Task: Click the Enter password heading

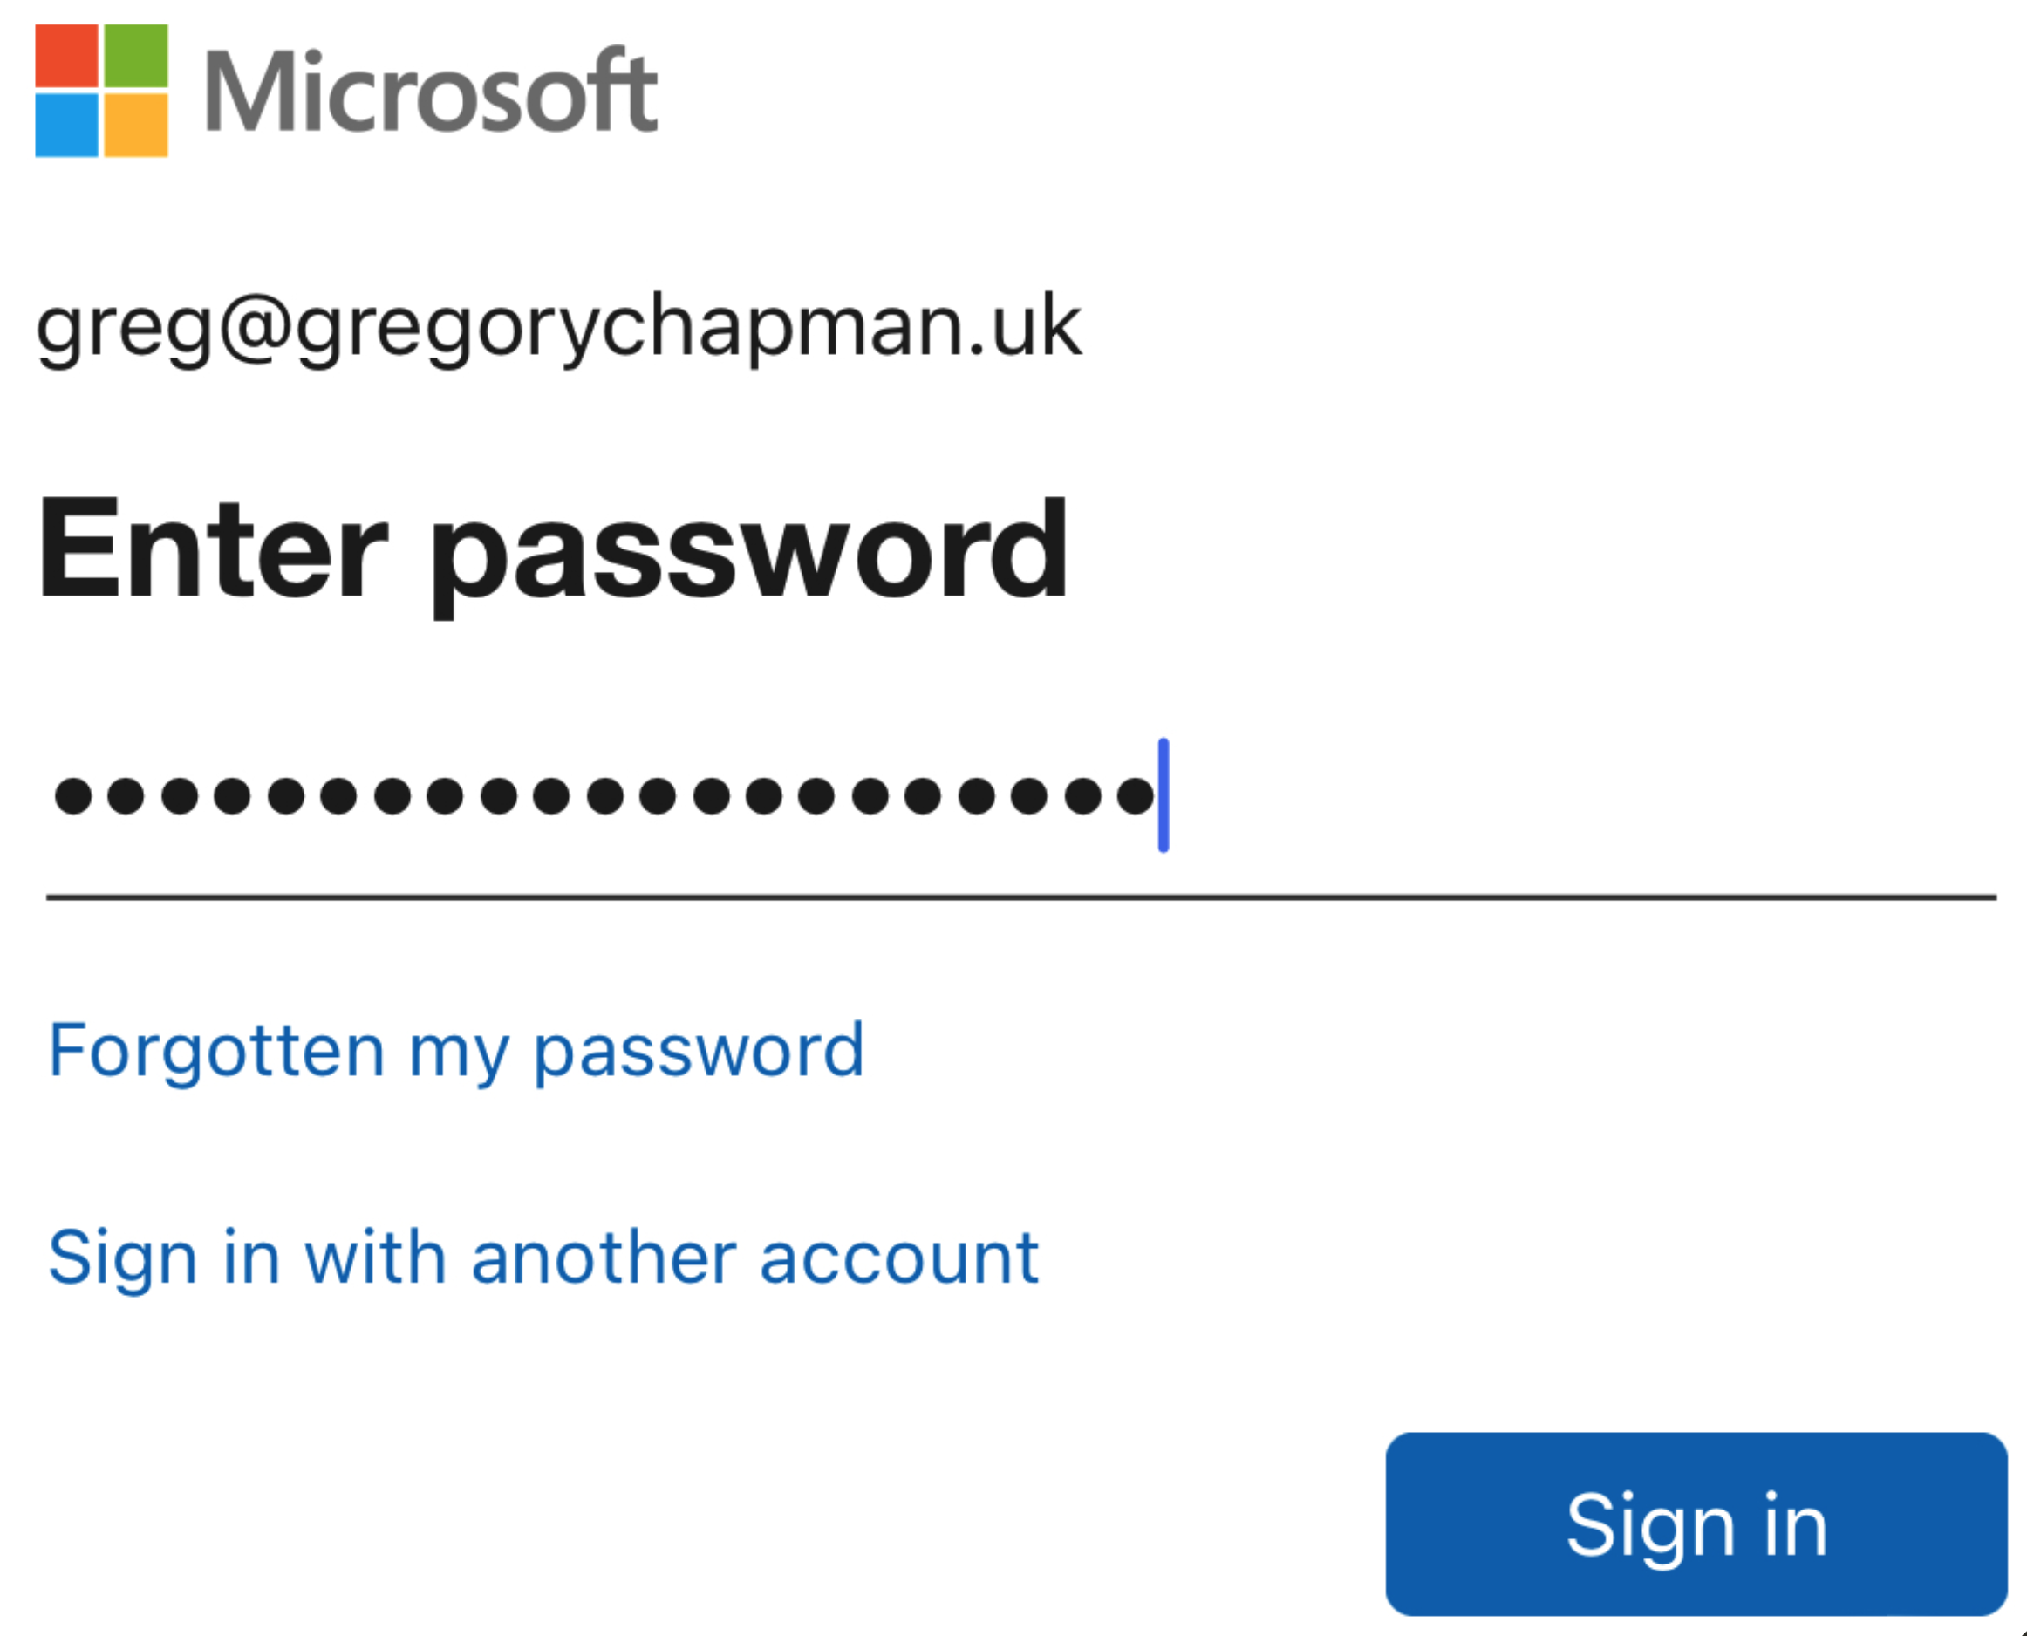Action: tap(552, 550)
